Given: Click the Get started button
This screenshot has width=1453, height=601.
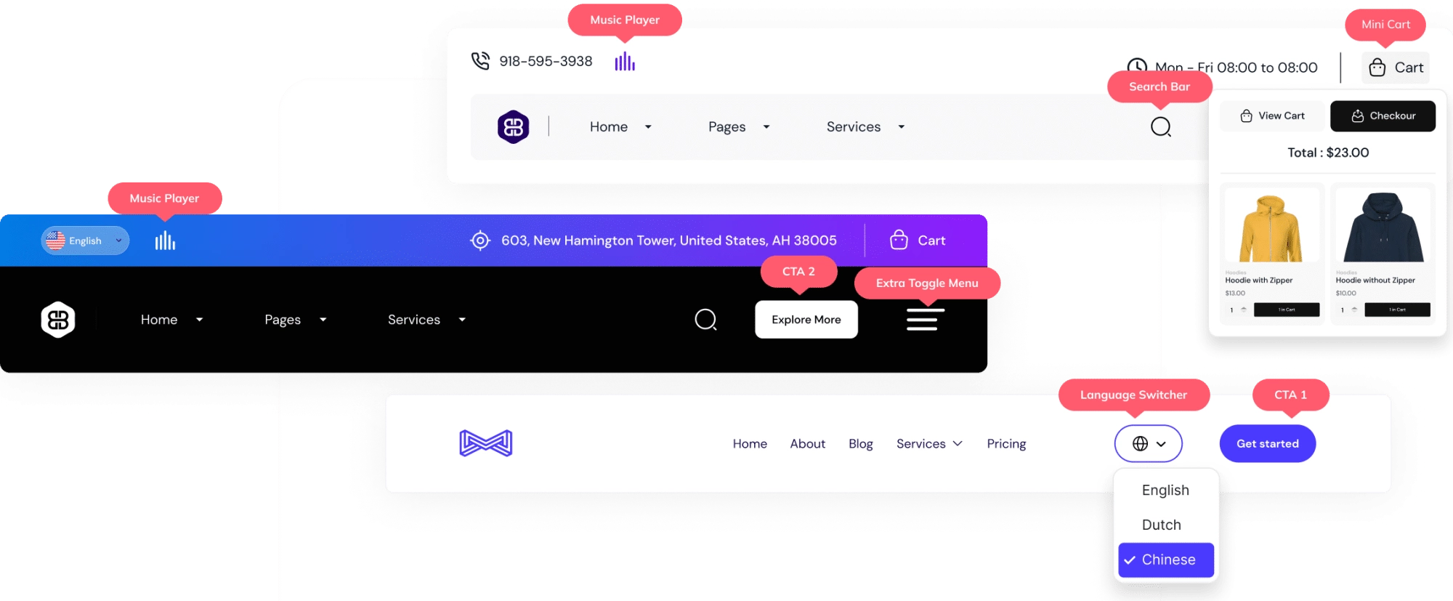Looking at the screenshot, I should pyautogui.click(x=1268, y=444).
